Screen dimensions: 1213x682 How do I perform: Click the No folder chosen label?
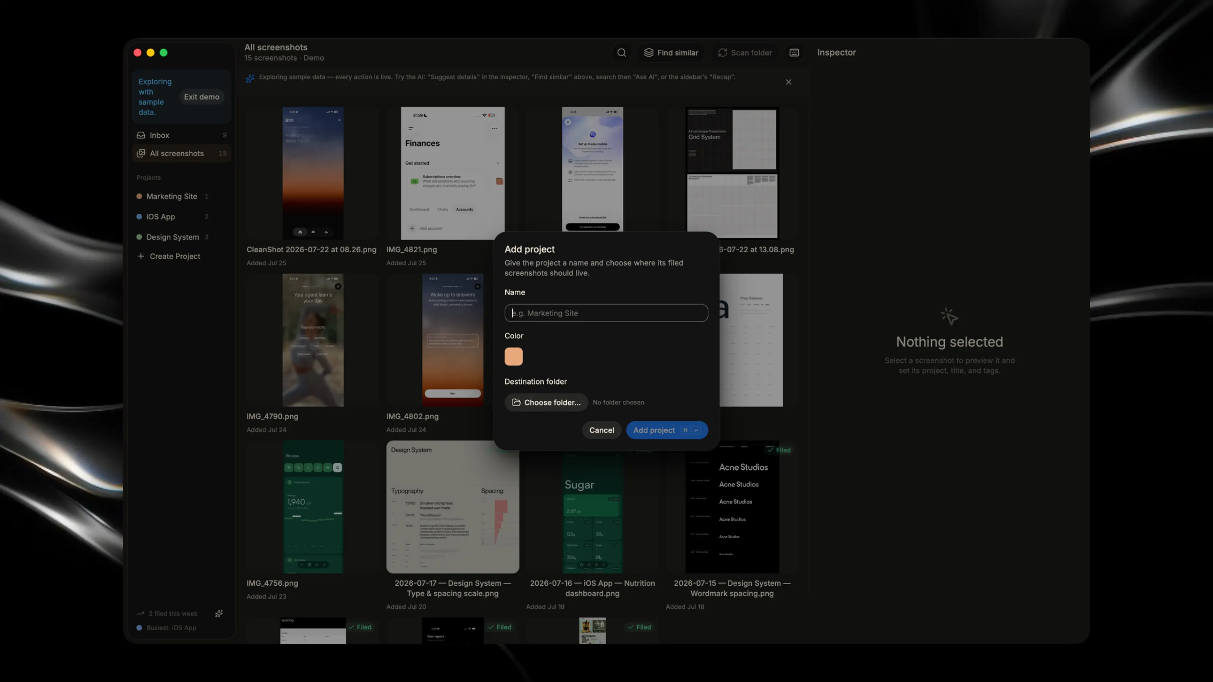tap(618, 402)
